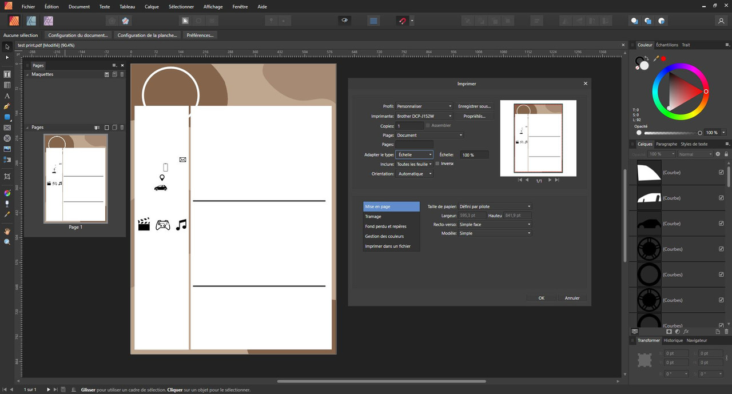
Task: Toggle visibility of first (Courbes) layer
Action: (x=721, y=249)
